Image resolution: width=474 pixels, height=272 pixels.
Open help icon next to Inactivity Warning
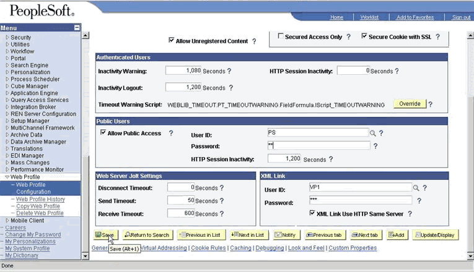[x=229, y=71]
